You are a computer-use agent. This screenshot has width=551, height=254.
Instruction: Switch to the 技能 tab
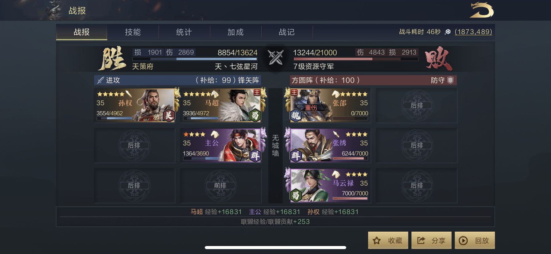tap(133, 32)
